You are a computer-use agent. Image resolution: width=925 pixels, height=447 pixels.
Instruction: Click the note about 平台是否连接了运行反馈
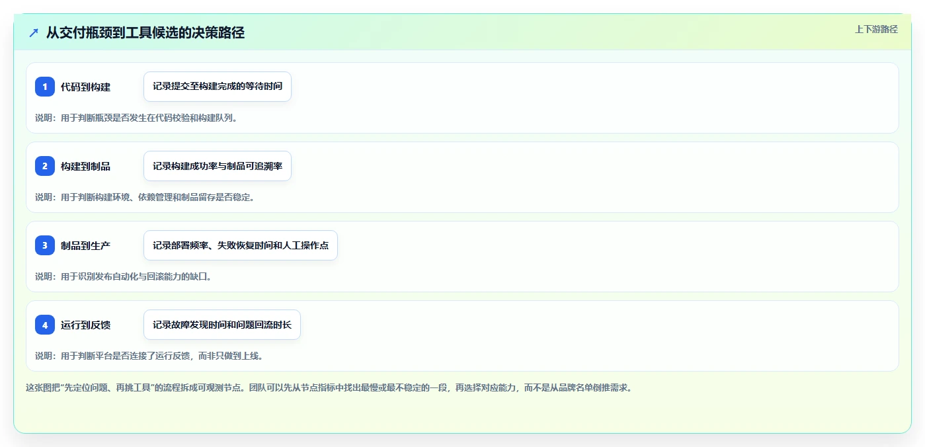pyautogui.click(x=149, y=356)
